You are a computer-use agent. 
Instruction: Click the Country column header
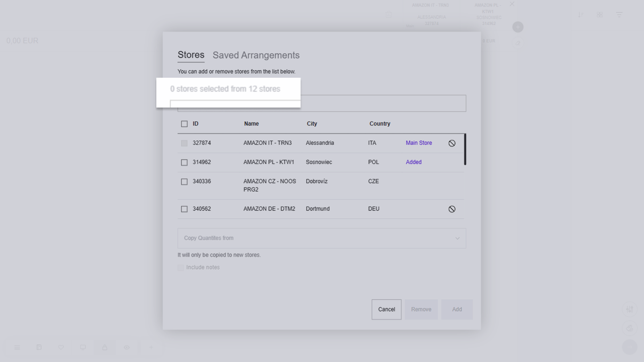380,124
